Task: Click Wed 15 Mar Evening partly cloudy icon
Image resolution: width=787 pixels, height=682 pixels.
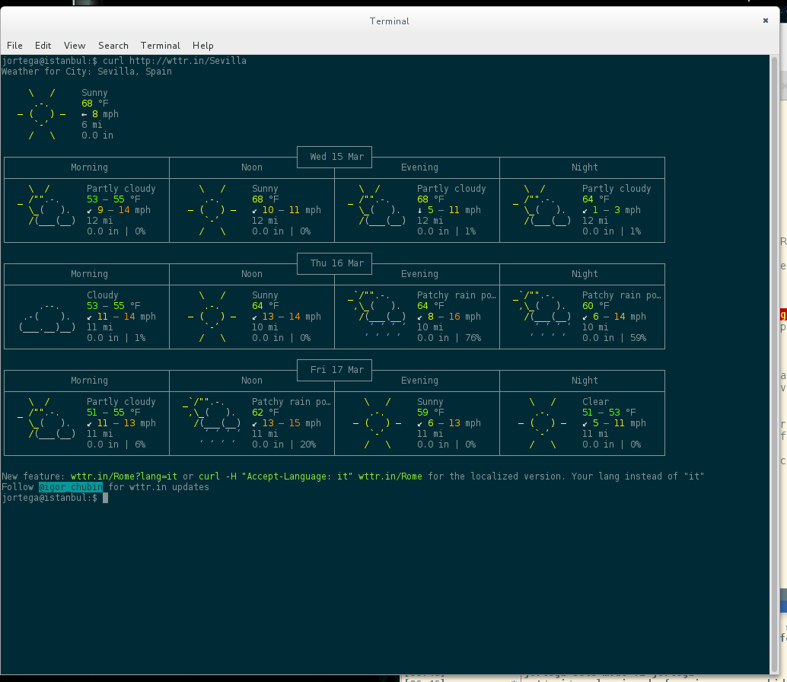Action: [377, 205]
